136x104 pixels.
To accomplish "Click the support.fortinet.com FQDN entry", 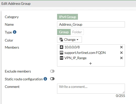I will [85, 53].
